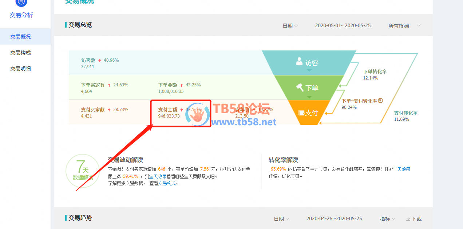Open the 日期 dropdown in the 交易总览 header
The image size is (463, 229).
[x=290, y=26]
